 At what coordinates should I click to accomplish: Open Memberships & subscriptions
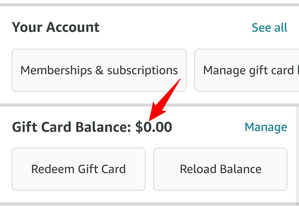(x=99, y=70)
